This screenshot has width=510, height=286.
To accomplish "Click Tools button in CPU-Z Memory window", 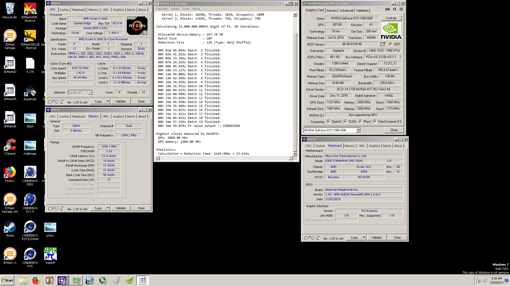I will pyautogui.click(x=98, y=208).
